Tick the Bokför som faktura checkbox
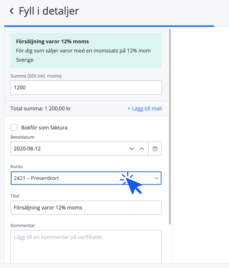This screenshot has width=229, height=268. coord(14,127)
